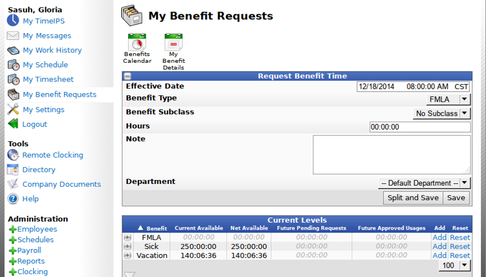The width and height of the screenshot is (486, 277).
Task: Open the Benefit Subclass dropdown
Action: (x=441, y=114)
